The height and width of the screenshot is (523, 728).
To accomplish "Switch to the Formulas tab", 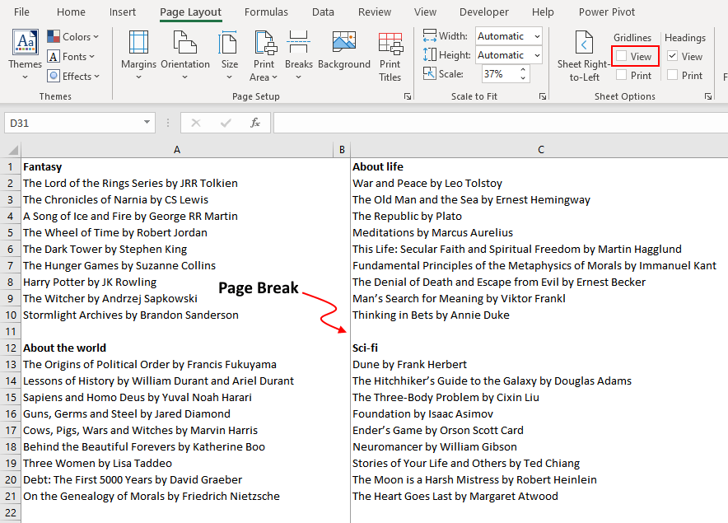I will click(266, 12).
